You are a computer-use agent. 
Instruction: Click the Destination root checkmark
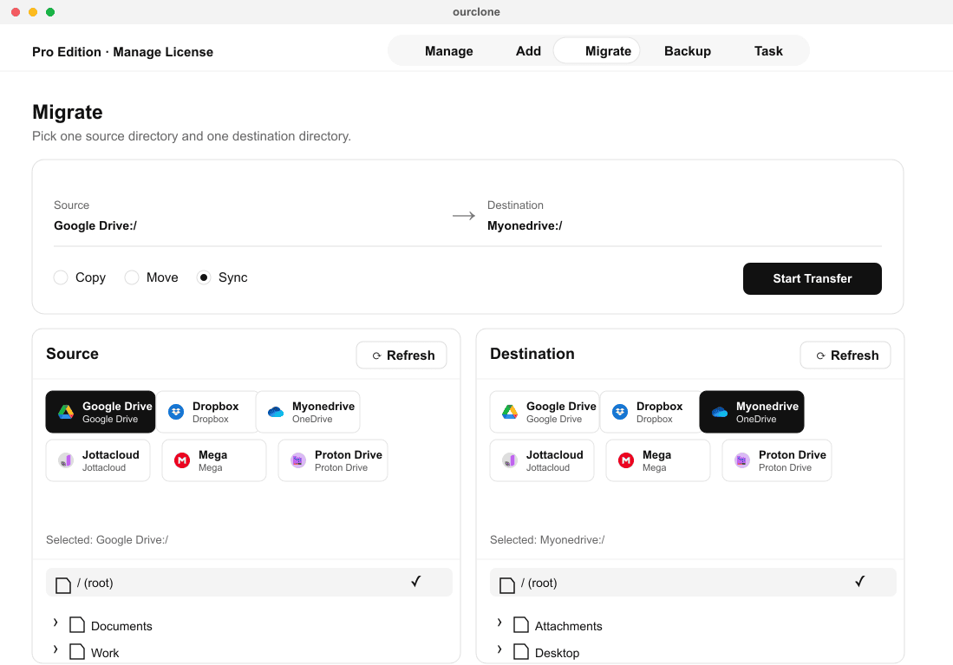pyautogui.click(x=859, y=582)
